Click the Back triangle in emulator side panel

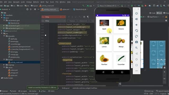[x=137, y=54]
